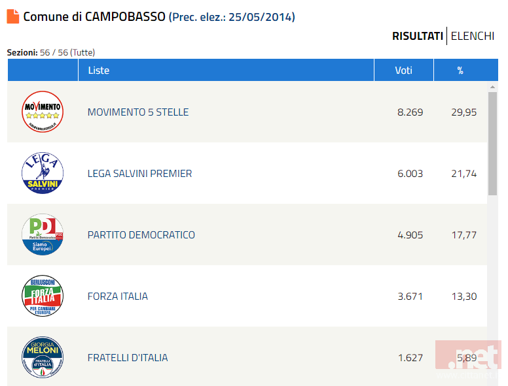
Task: Click the Partito Democratico logo
Action: click(43, 234)
